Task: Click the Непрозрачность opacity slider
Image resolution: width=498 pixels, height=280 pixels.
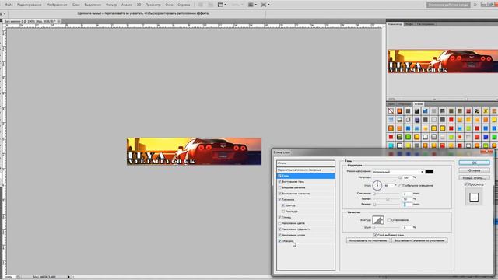Action: pos(387,177)
